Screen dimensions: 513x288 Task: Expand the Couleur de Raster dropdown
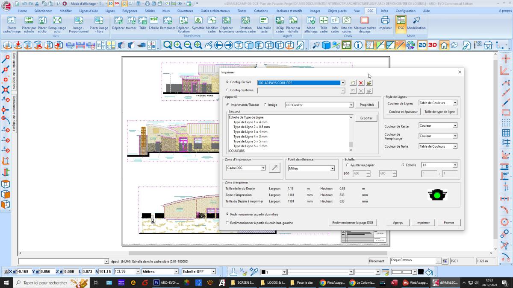point(455,126)
